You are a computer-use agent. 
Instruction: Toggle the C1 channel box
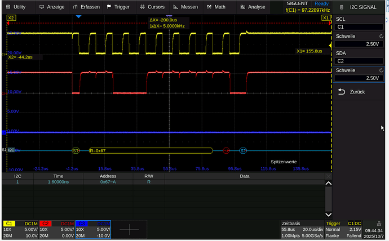pos(20,230)
